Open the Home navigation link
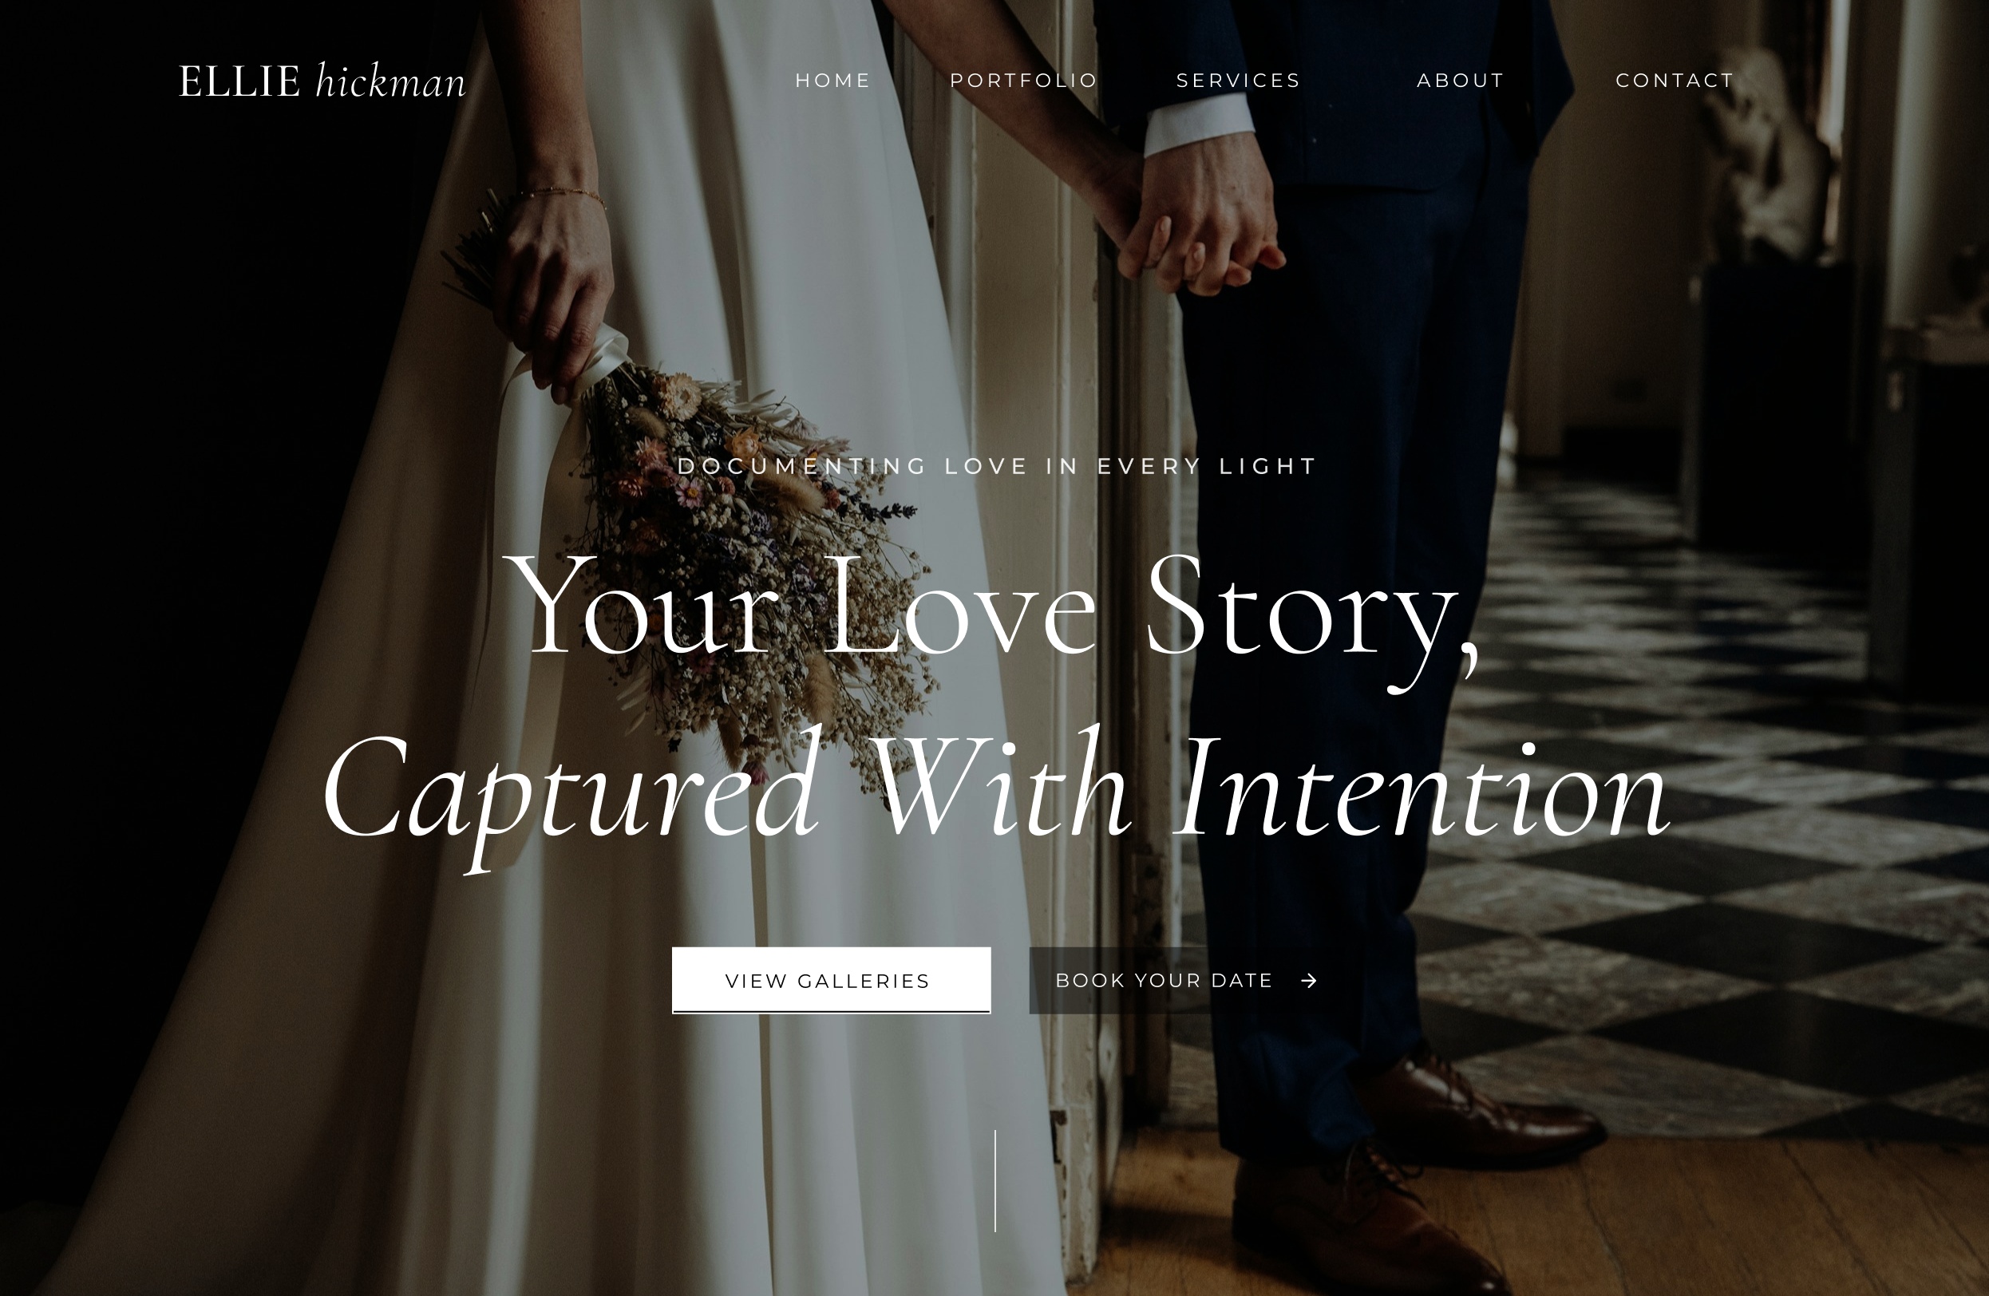This screenshot has height=1296, width=1989. [x=832, y=81]
